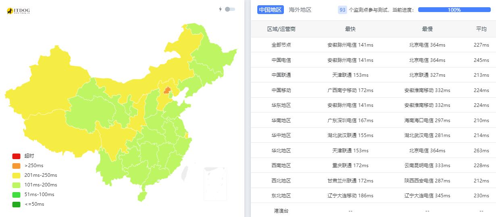Click the 100% progress bar
This screenshot has height=217, width=496.
[454, 10]
